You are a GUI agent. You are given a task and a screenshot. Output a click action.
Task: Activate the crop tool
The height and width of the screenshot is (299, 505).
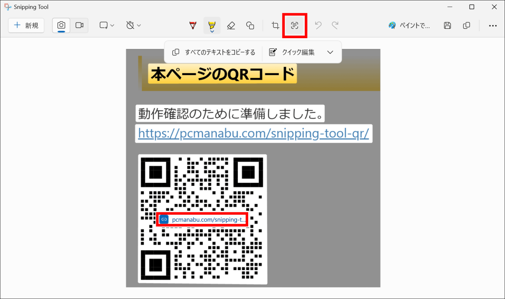point(275,25)
